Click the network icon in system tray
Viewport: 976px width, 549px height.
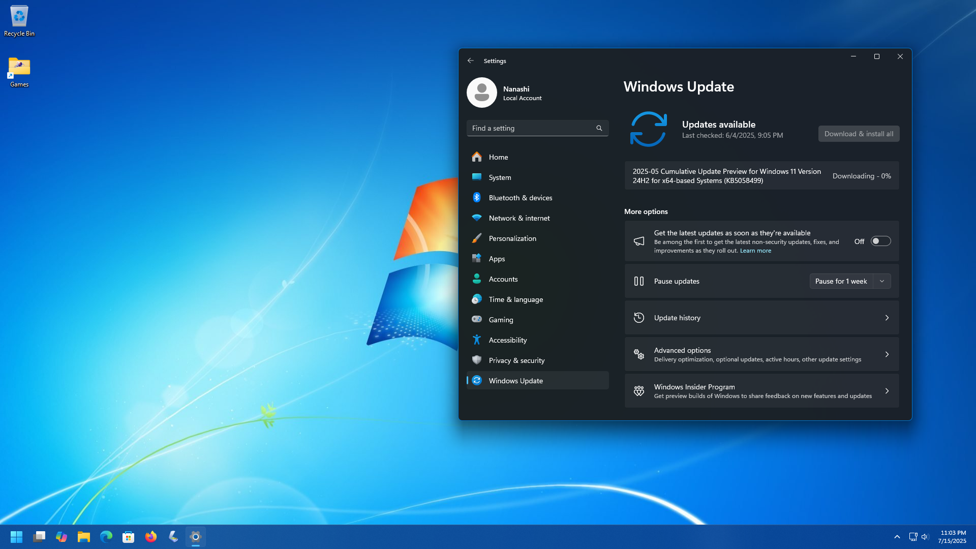[913, 537]
